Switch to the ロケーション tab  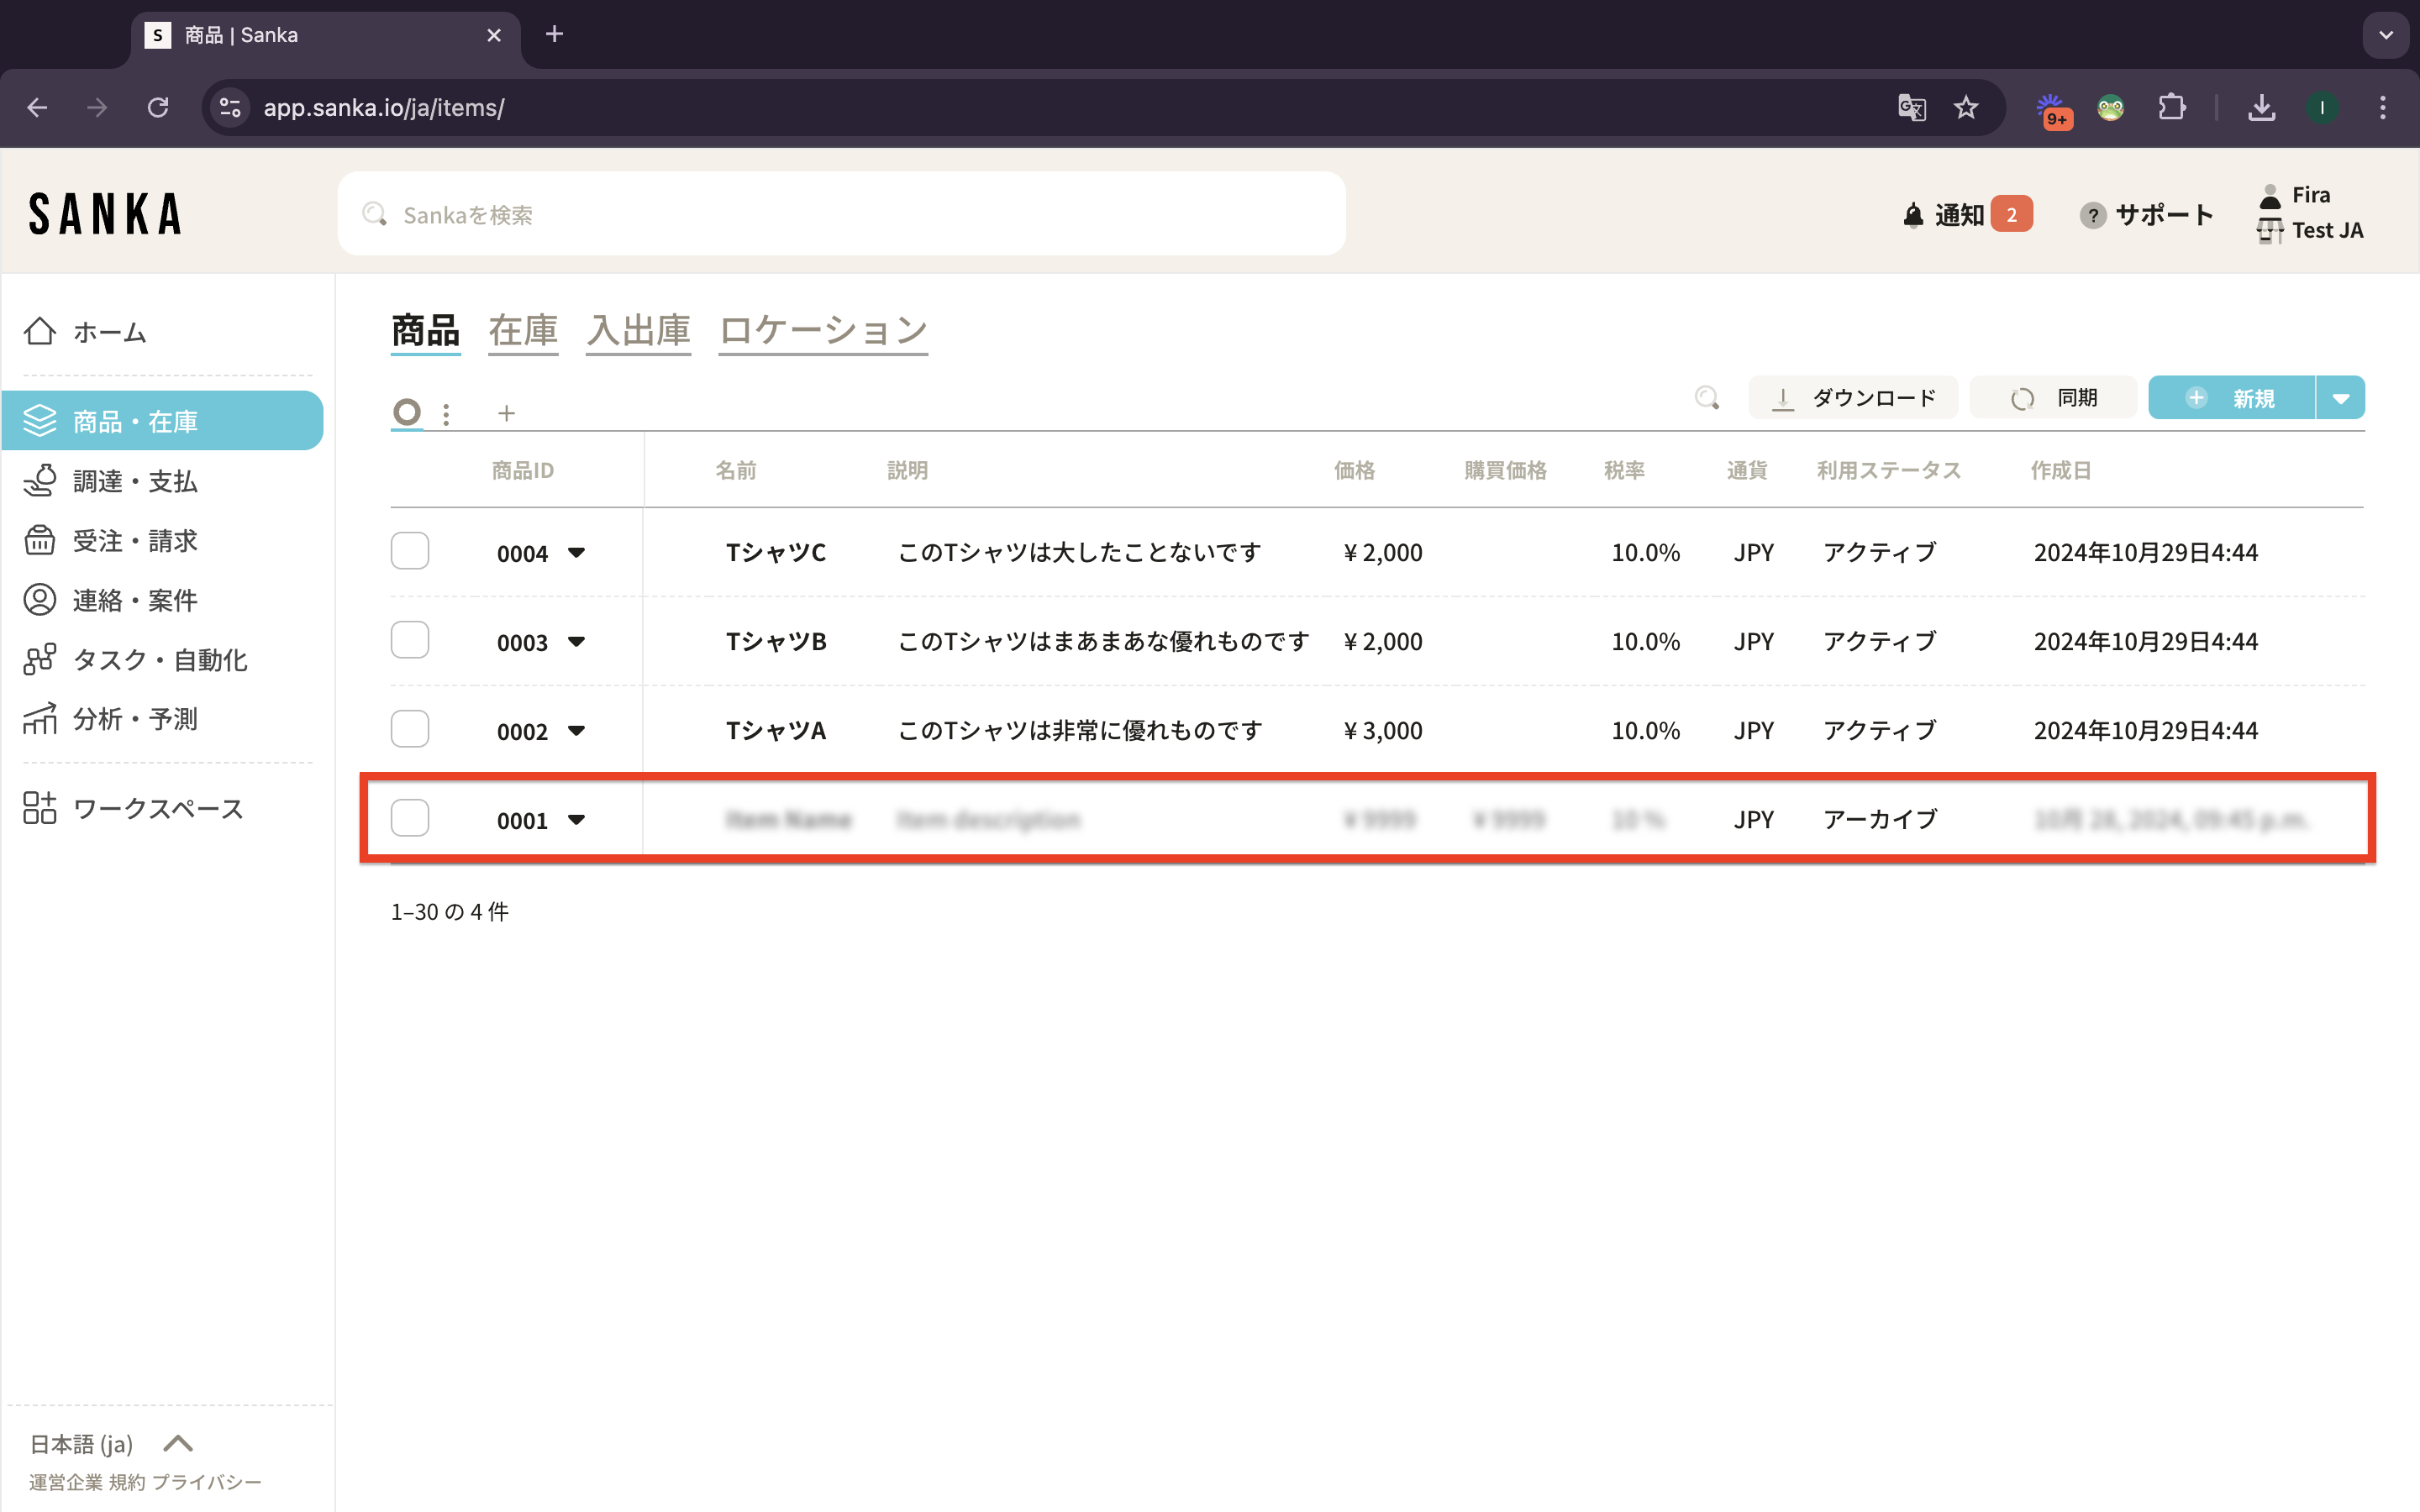point(823,331)
